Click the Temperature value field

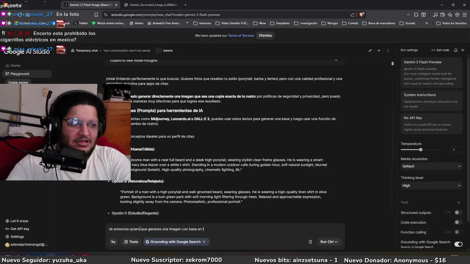click(x=456, y=150)
